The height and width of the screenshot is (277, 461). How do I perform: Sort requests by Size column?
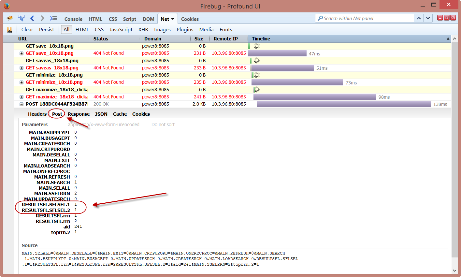(x=200, y=39)
